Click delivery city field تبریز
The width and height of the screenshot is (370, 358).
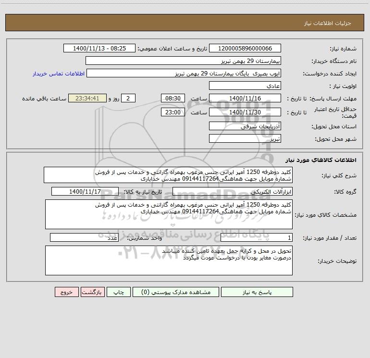245,139
